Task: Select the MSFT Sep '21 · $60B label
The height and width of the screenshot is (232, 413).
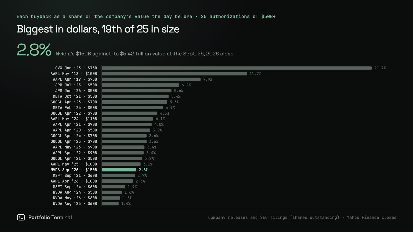Action: tap(75, 176)
